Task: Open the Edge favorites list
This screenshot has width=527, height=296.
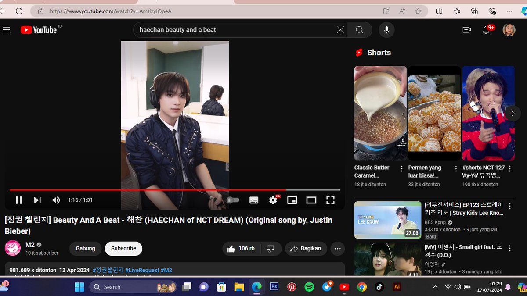Action: pos(457,11)
